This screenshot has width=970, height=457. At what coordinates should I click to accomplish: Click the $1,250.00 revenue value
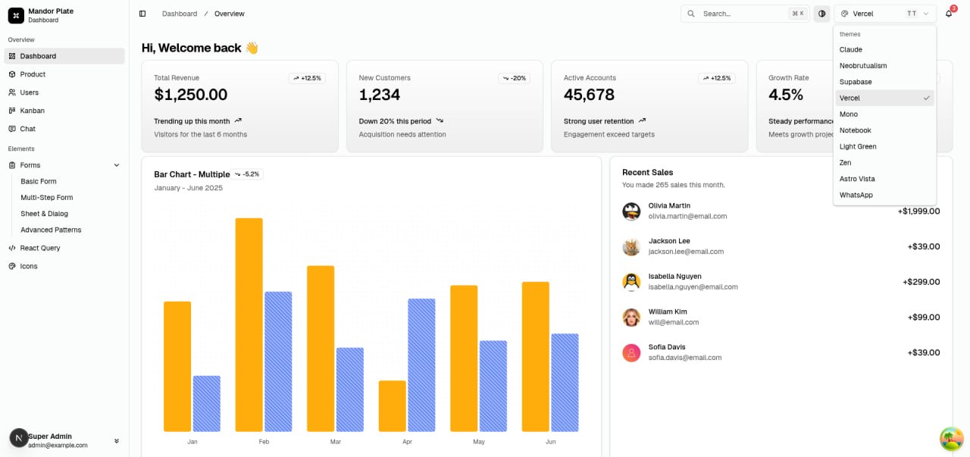pos(191,95)
